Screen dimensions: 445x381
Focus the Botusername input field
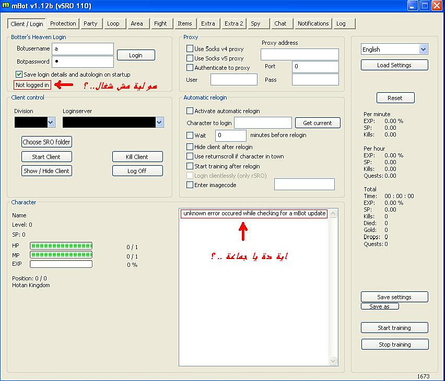tap(83, 48)
